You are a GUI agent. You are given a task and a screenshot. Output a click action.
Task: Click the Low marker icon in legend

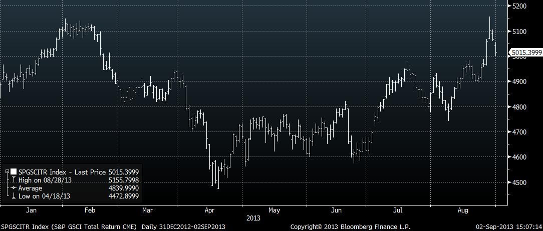coord(14,195)
